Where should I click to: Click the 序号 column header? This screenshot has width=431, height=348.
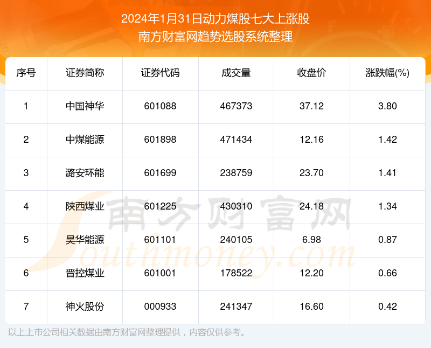[x=26, y=73]
